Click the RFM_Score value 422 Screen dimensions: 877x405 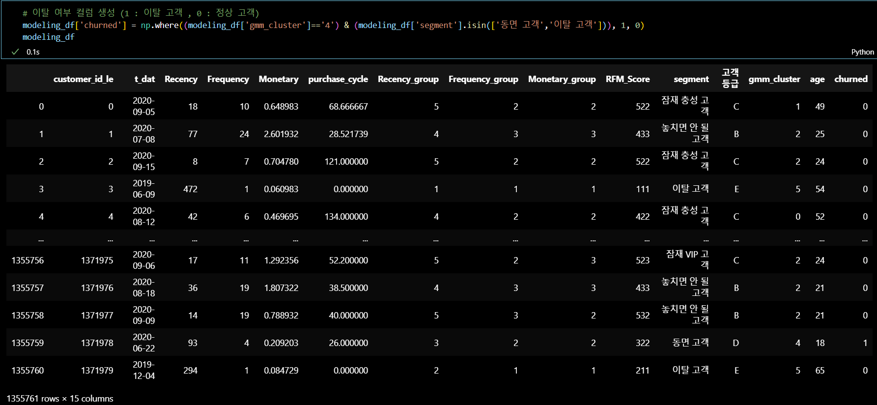point(643,217)
